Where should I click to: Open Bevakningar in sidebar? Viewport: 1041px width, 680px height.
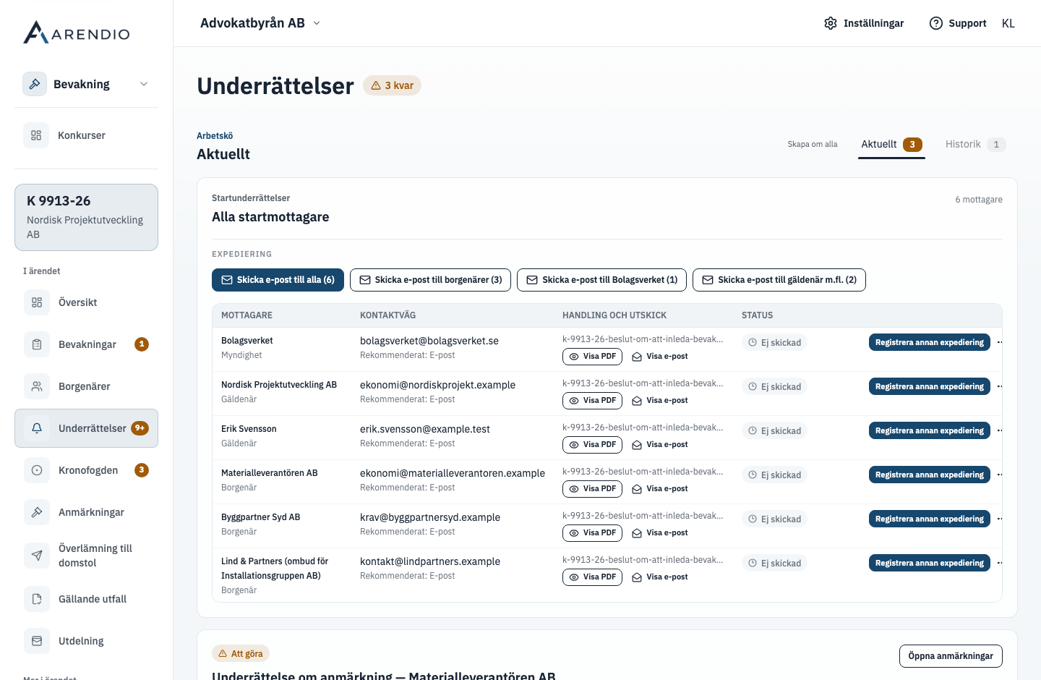pyautogui.click(x=86, y=344)
